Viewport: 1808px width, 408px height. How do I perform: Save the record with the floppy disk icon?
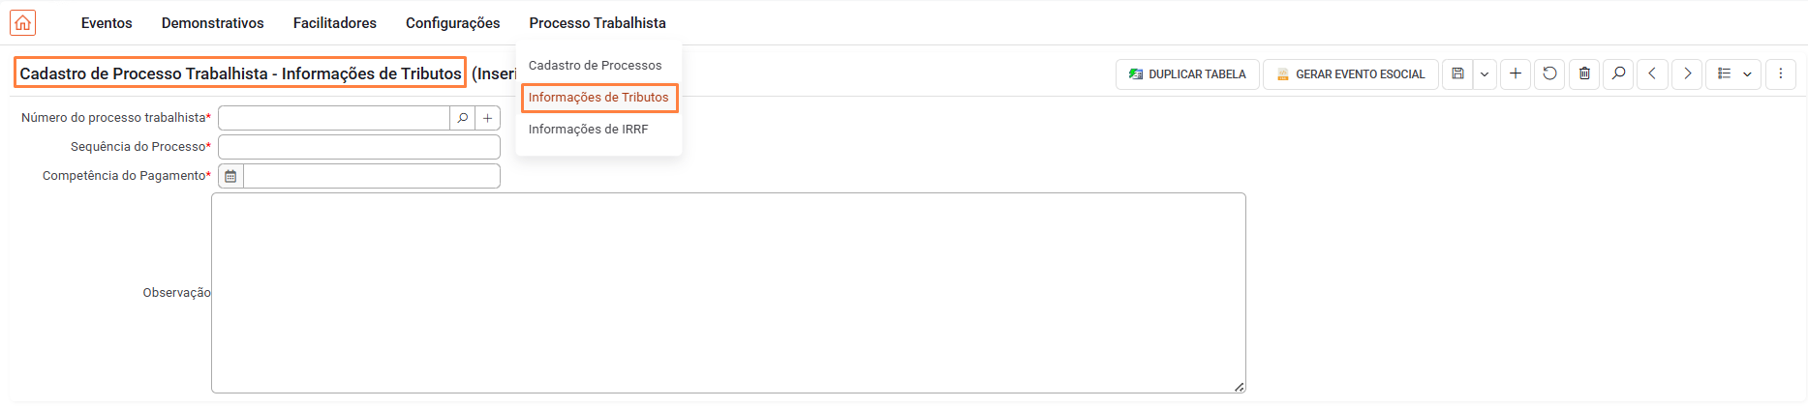tap(1457, 73)
